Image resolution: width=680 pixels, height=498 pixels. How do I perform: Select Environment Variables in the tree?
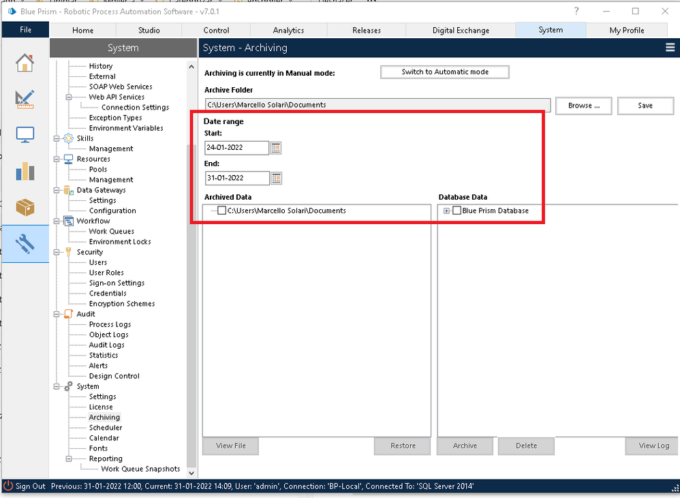[x=126, y=128]
